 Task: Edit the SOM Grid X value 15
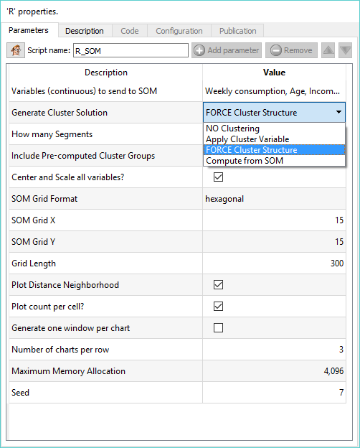pyautogui.click(x=274, y=220)
